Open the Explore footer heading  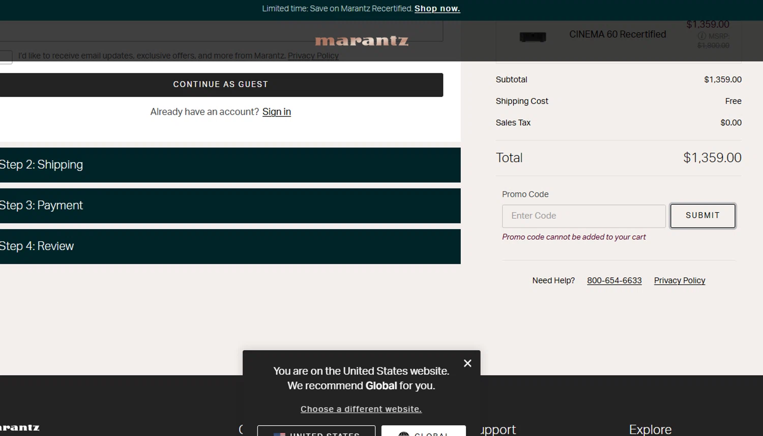tap(650, 429)
